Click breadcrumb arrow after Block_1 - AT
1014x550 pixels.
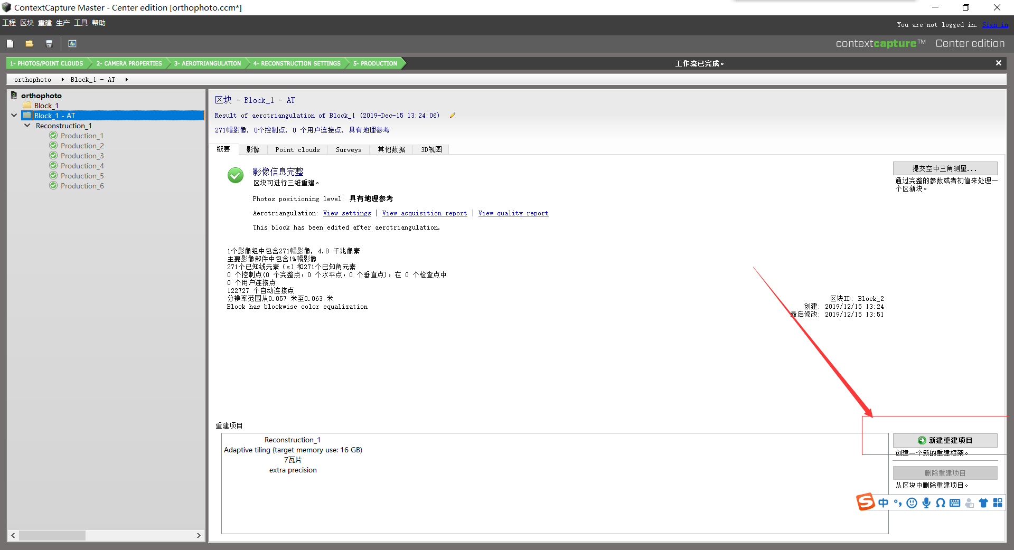[126, 80]
